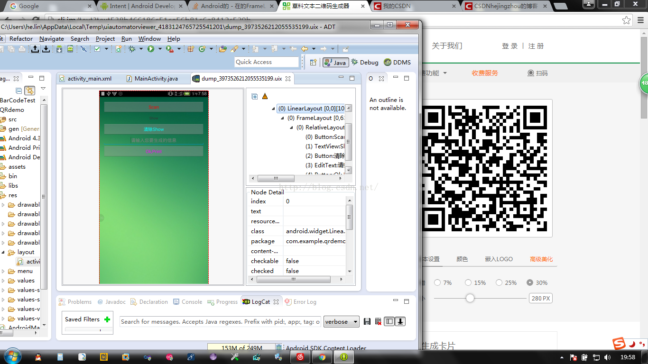Select Button:Scan node in hierarchy tree
The height and width of the screenshot is (364, 648).
[325, 137]
